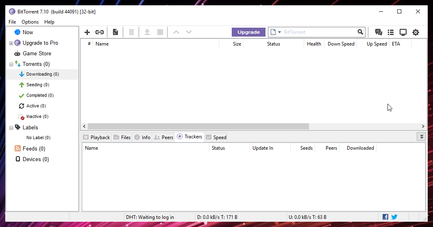This screenshot has height=227, width=433.
Task: Open the search provider dropdown arrow
Action: tap(279, 32)
